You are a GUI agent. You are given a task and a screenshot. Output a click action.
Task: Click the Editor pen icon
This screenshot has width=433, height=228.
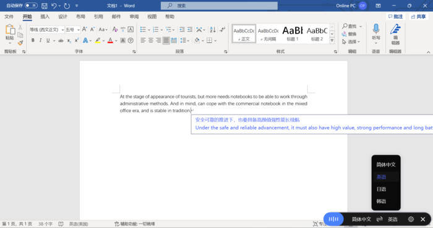[x=395, y=29]
